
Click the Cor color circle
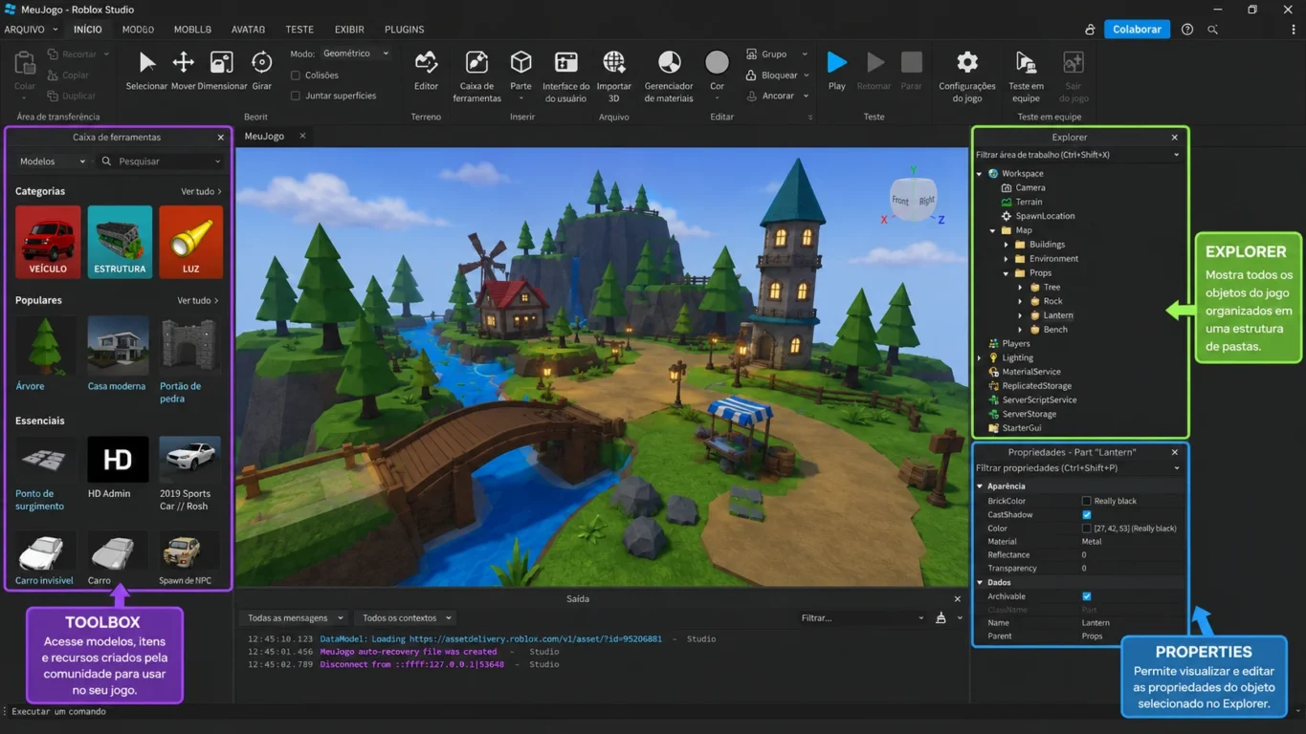(717, 63)
